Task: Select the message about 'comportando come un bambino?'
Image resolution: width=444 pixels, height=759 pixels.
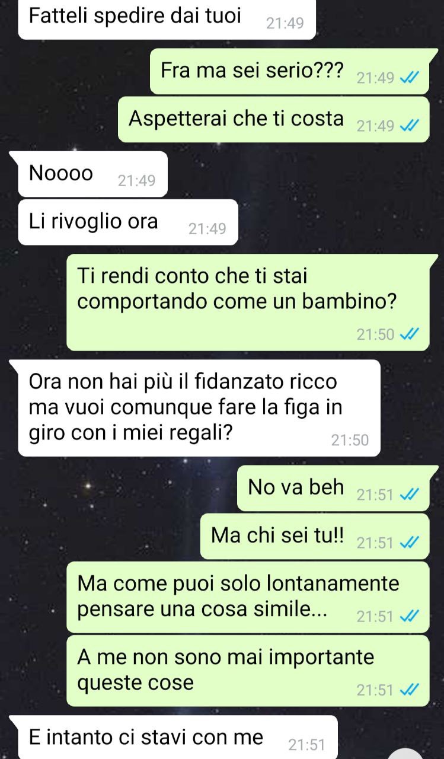Action: tap(248, 302)
